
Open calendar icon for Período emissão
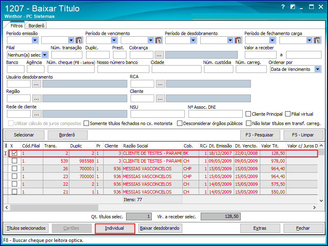(x=79, y=40)
